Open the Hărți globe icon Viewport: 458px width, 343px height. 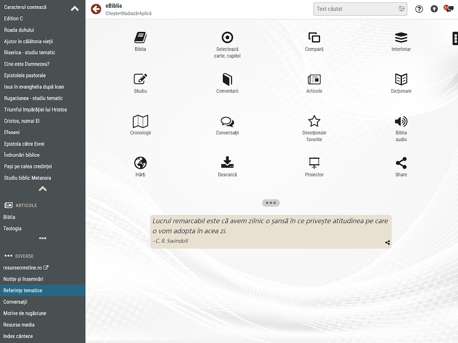[140, 163]
